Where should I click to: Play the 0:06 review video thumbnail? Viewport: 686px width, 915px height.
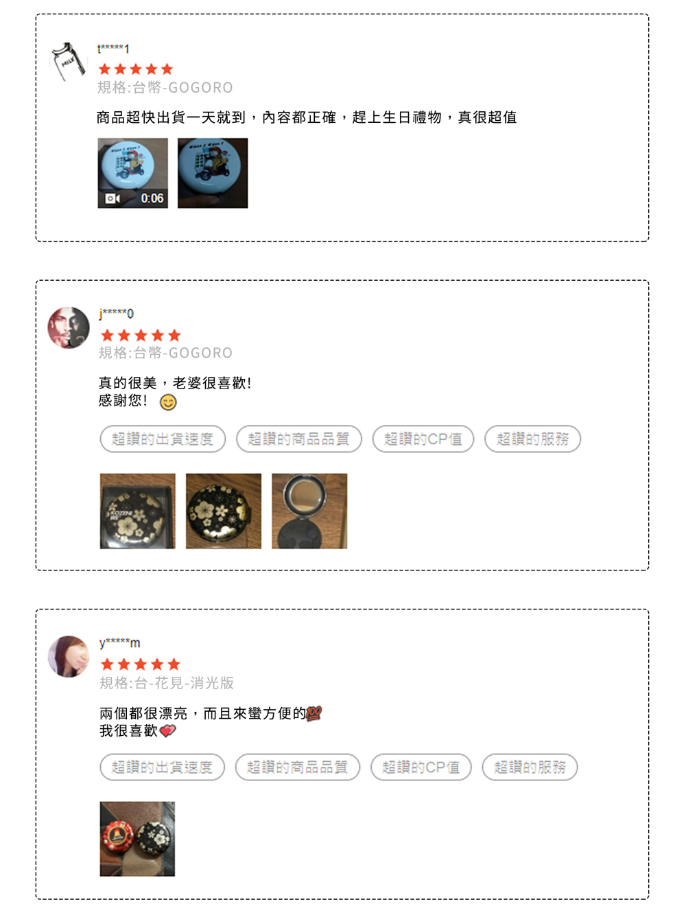click(x=132, y=173)
